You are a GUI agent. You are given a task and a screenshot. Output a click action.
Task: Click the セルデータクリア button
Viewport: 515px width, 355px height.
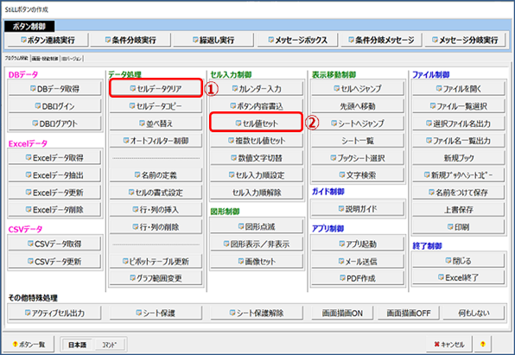click(156, 88)
